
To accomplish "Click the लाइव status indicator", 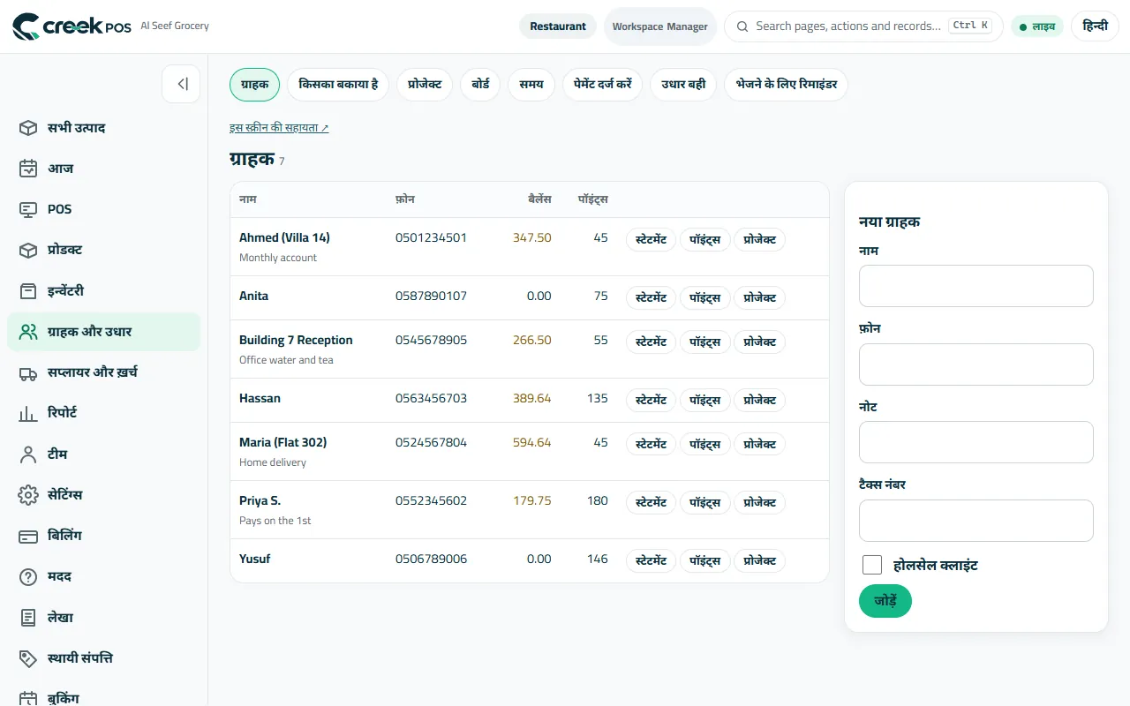I will pyautogui.click(x=1037, y=26).
